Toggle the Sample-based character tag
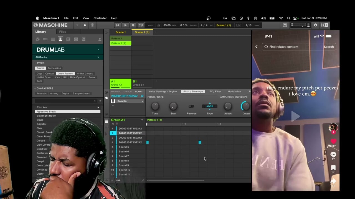Screen dimensions: 355x199 [x=81, y=93]
